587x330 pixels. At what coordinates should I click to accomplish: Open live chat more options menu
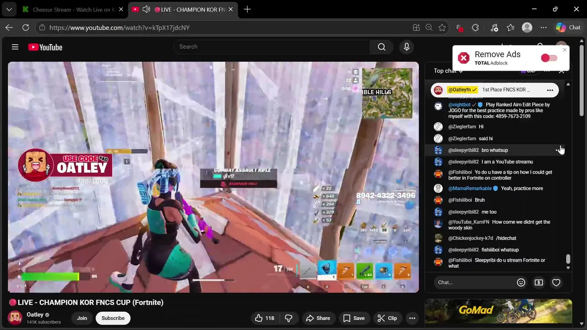[x=547, y=71]
